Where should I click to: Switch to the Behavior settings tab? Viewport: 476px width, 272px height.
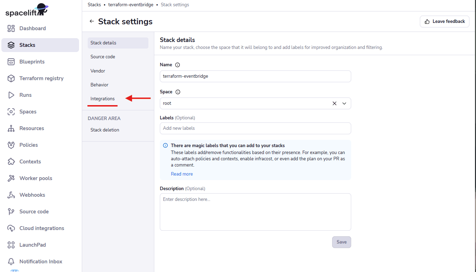(118, 85)
